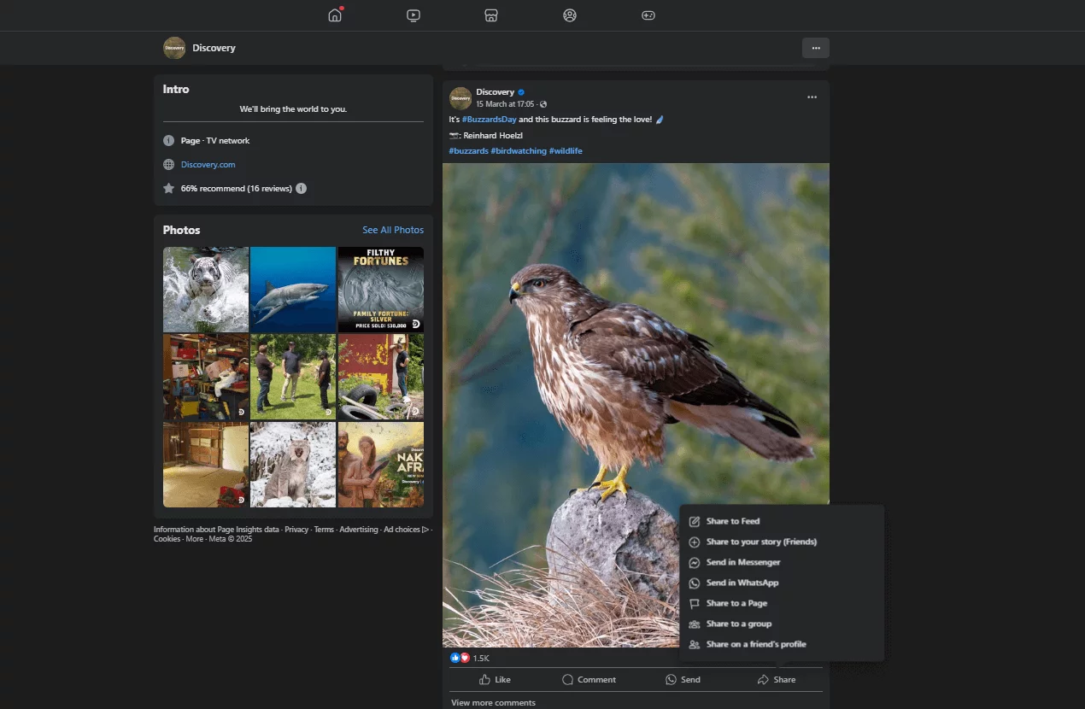This screenshot has width=1085, height=709.
Task: Click the Discovery avatar on the post
Action: pyautogui.click(x=460, y=97)
